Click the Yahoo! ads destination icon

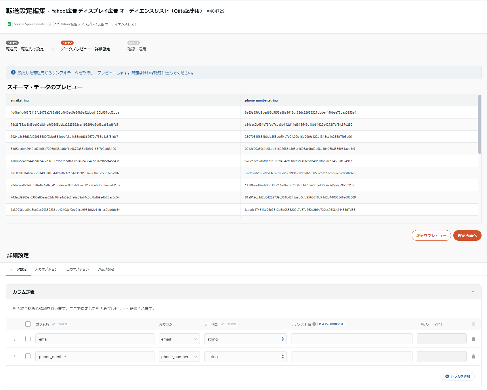tap(56, 24)
